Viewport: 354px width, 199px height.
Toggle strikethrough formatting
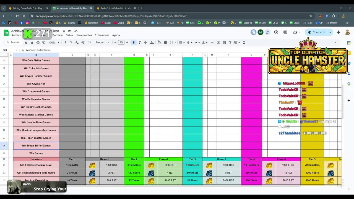145,43
